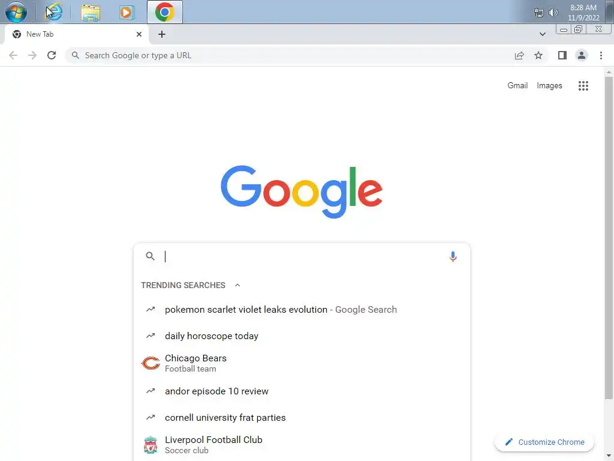Select the Liverpool Football Club crest

(x=151, y=445)
